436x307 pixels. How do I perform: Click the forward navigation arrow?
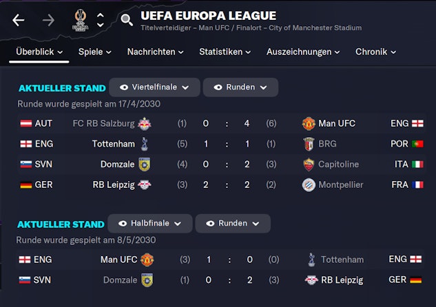tap(48, 20)
